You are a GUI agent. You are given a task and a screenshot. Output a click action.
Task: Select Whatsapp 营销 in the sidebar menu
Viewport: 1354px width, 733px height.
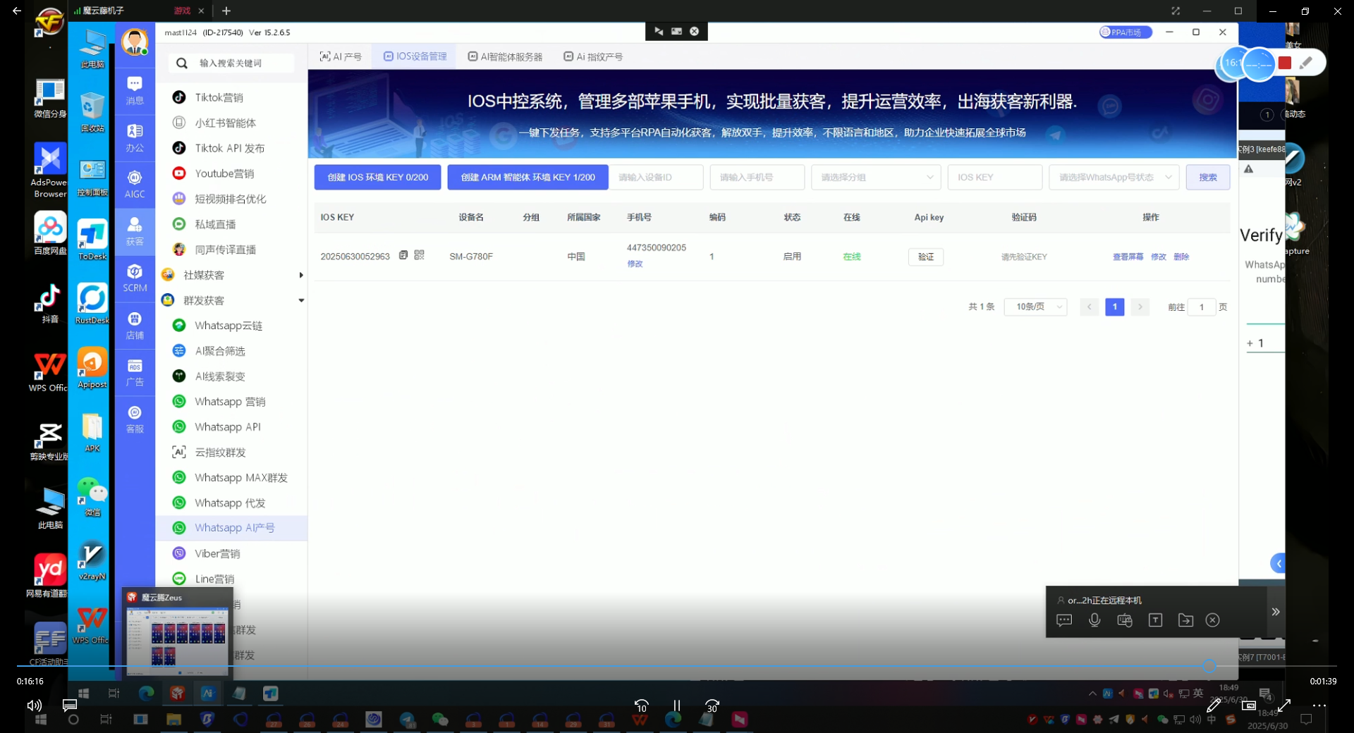coord(230,402)
